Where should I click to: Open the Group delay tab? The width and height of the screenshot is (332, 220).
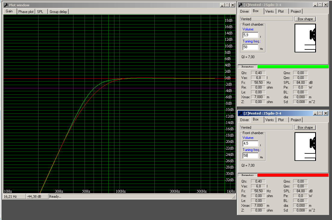pyautogui.click(x=58, y=12)
